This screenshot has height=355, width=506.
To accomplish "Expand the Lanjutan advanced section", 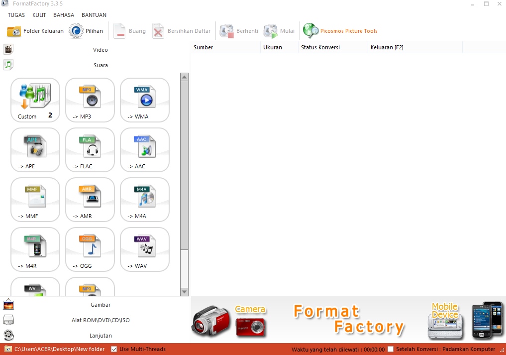I will tap(96, 336).
